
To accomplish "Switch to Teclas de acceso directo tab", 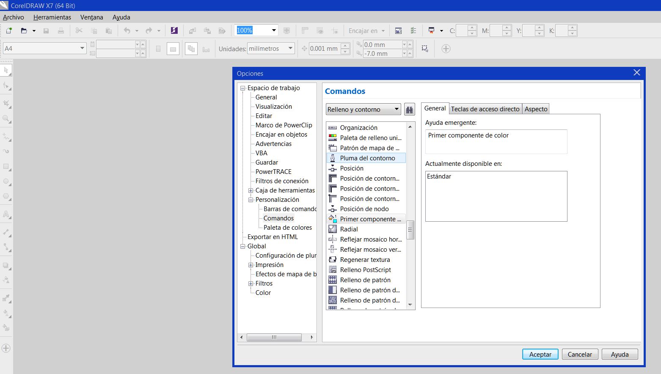I will click(485, 109).
